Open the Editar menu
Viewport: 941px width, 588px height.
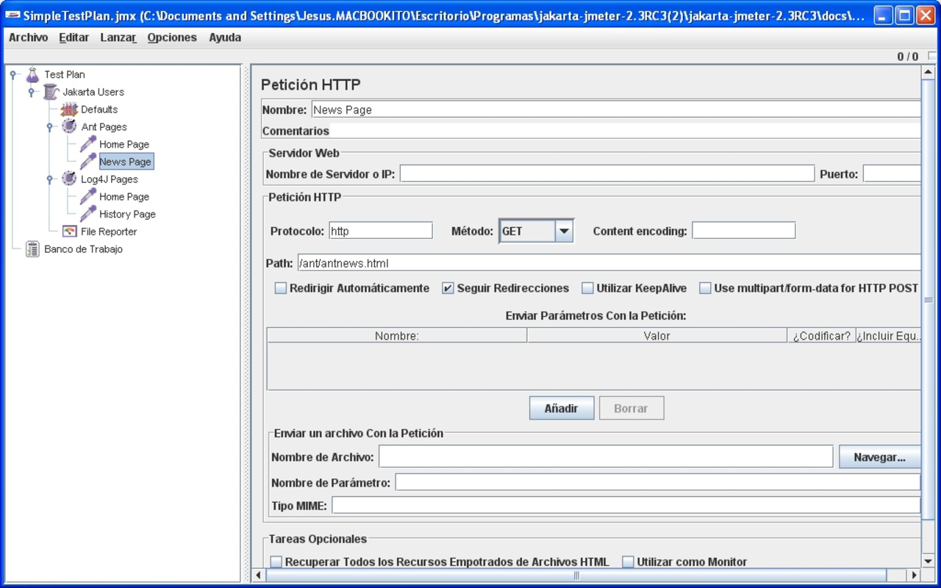pos(74,37)
